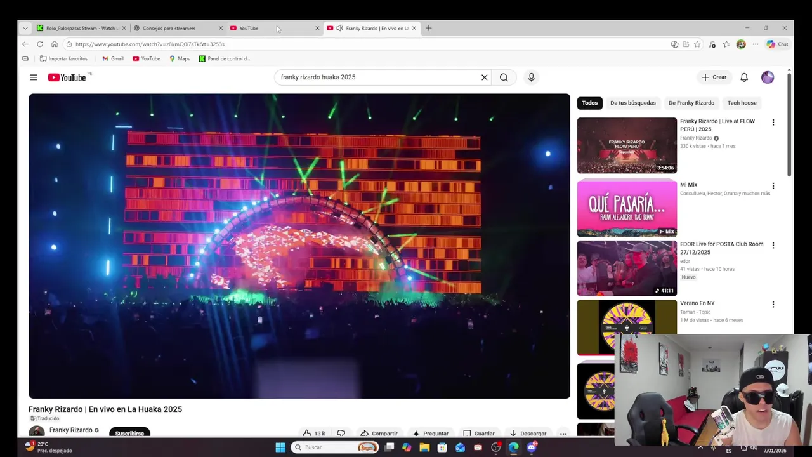The image size is (812, 457).
Task: Add this page to favorites star
Action: click(697, 44)
